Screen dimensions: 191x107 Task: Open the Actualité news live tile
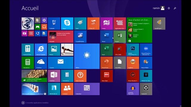[x=61, y=37]
